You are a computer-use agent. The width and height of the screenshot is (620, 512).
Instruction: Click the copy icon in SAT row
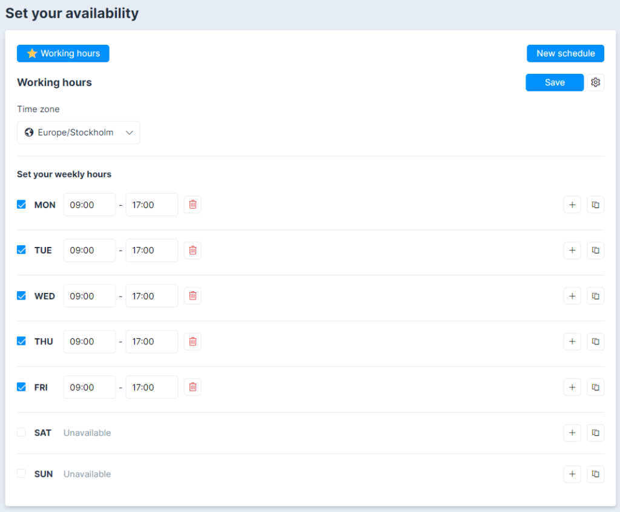[596, 433]
